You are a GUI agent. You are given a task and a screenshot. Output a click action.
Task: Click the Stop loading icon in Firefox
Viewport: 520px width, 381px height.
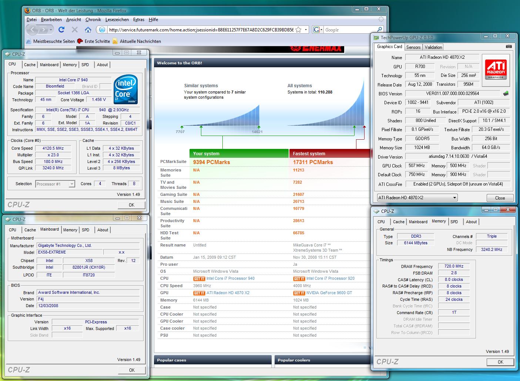point(75,30)
